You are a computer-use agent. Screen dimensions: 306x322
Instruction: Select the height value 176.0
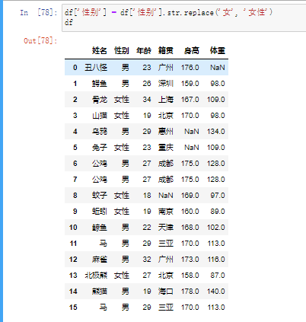click(x=190, y=68)
